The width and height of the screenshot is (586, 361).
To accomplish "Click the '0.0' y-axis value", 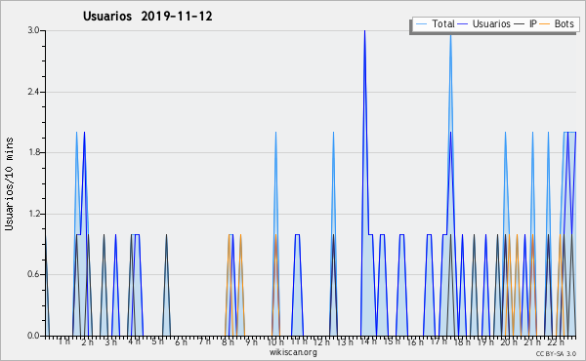I will (33, 336).
